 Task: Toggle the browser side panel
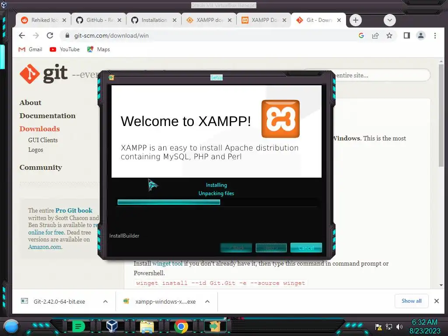(x=406, y=35)
